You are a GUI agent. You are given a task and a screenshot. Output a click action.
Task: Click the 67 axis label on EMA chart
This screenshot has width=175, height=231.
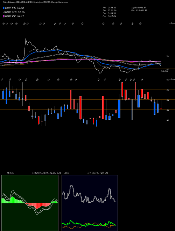(x=168, y=56)
